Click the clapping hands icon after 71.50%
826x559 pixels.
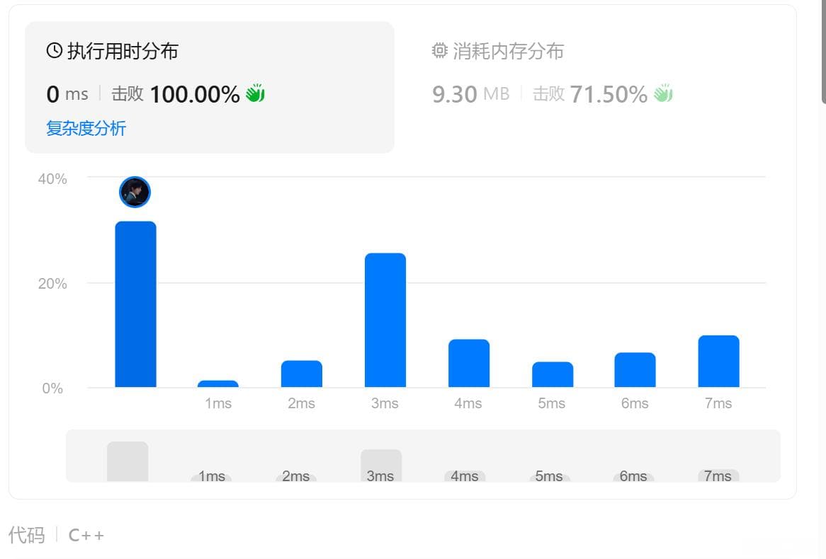[663, 93]
